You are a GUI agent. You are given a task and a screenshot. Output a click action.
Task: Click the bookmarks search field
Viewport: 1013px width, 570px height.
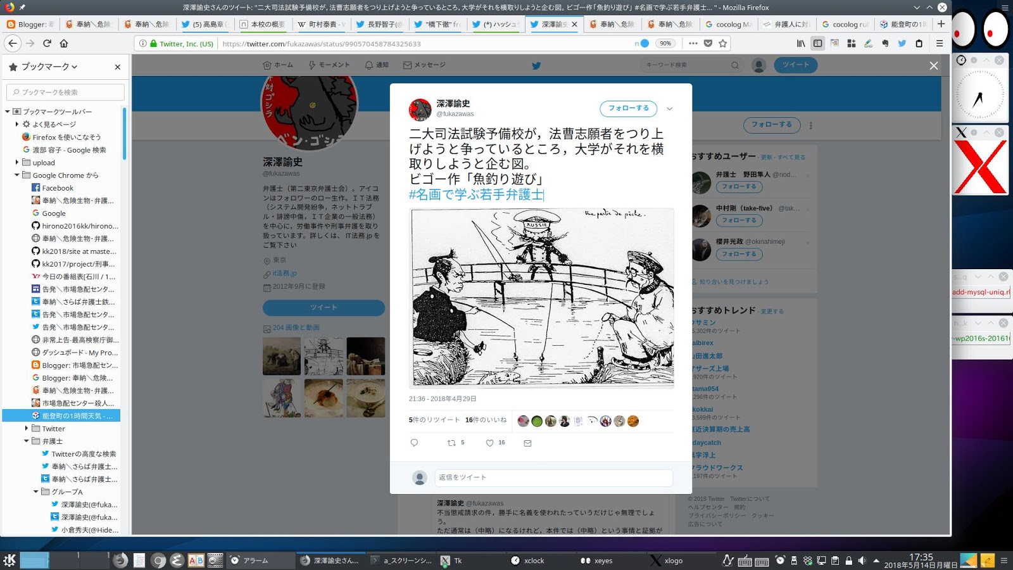66,92
